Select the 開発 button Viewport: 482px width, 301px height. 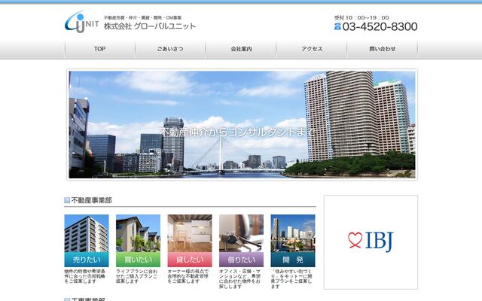(293, 260)
